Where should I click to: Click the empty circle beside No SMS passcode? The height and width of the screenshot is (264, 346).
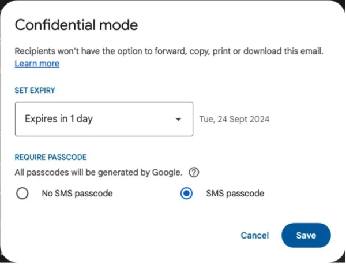22,194
